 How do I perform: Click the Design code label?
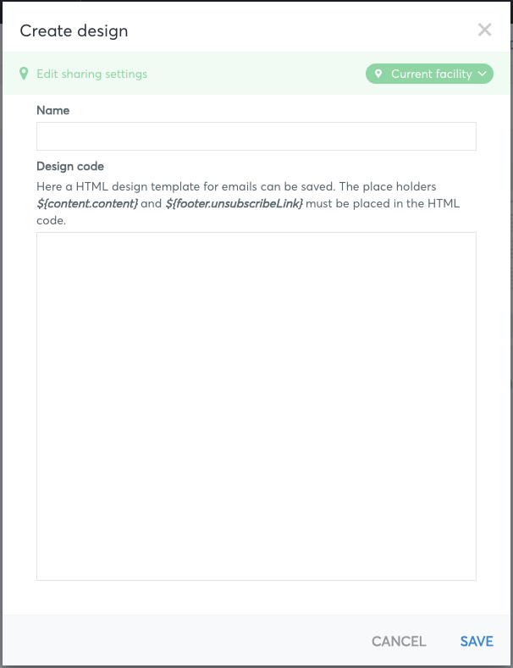[70, 166]
